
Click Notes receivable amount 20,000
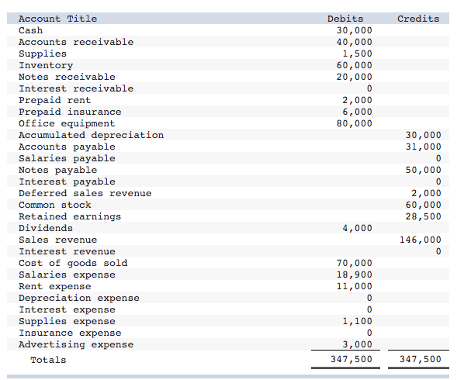[354, 77]
